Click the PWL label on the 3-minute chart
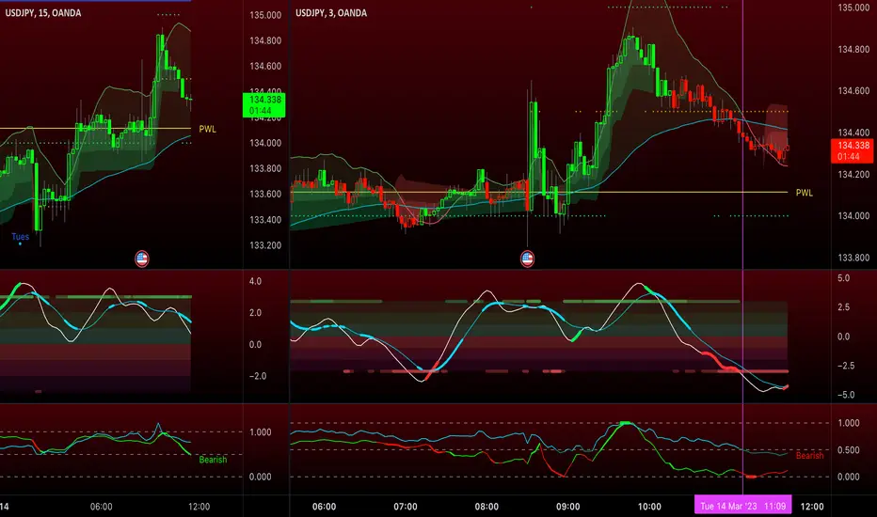The height and width of the screenshot is (517, 877). [805, 193]
